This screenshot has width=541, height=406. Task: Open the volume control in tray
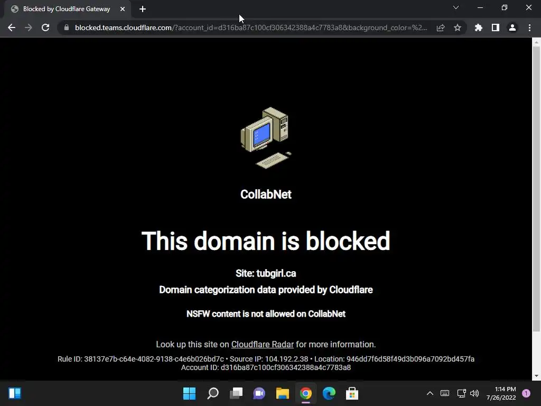(475, 393)
